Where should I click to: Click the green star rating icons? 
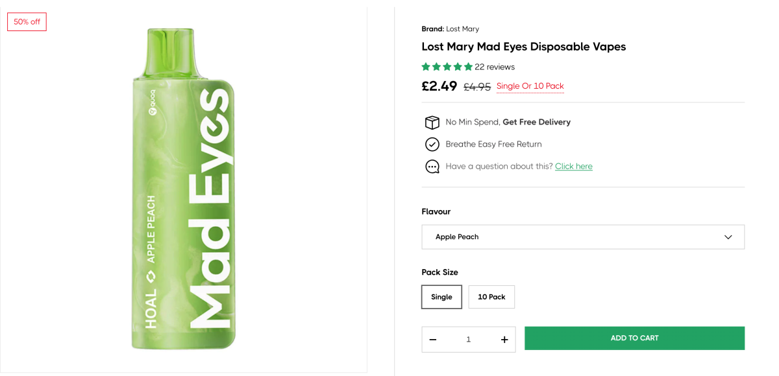point(447,67)
